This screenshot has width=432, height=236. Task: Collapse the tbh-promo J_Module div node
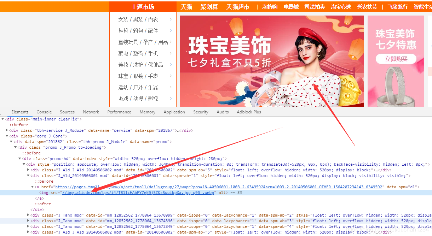[11, 142]
